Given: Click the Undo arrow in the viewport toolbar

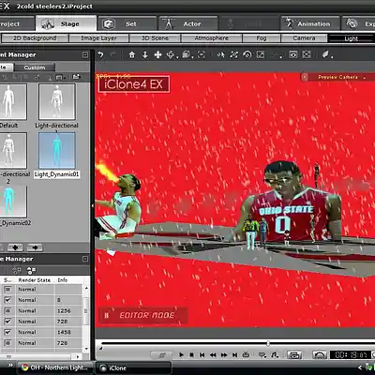Looking at the screenshot, I should (100, 55).
